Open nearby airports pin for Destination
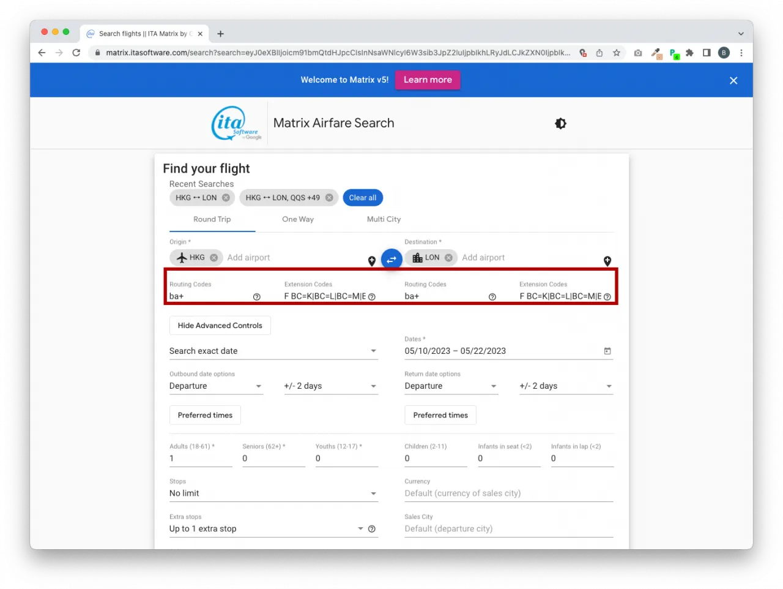Viewport: 783px width, 589px height. (607, 261)
